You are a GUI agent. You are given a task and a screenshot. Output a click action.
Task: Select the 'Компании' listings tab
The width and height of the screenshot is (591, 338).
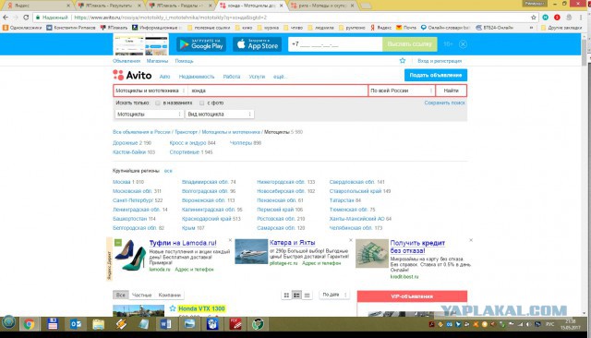point(169,295)
